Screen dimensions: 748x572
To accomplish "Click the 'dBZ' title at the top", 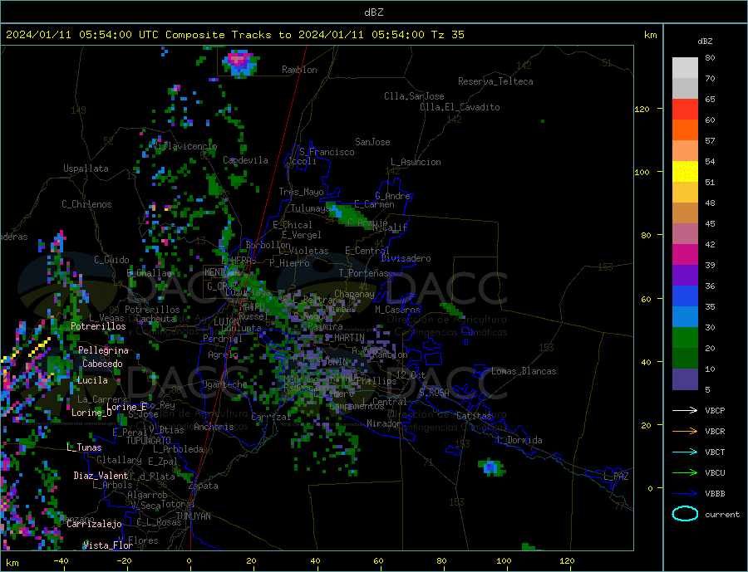I will pos(373,12).
